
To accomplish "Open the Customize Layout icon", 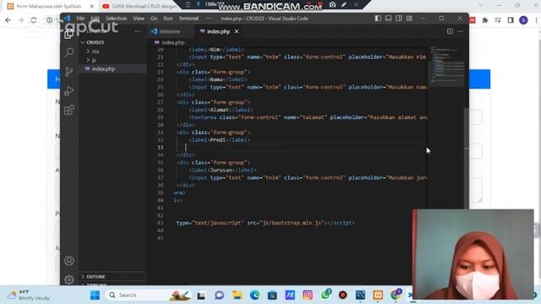I will coord(409,19).
